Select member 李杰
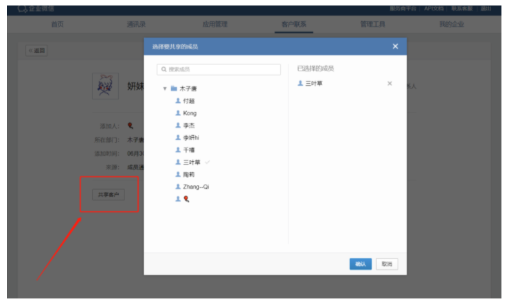The width and height of the screenshot is (509, 306). coord(189,126)
